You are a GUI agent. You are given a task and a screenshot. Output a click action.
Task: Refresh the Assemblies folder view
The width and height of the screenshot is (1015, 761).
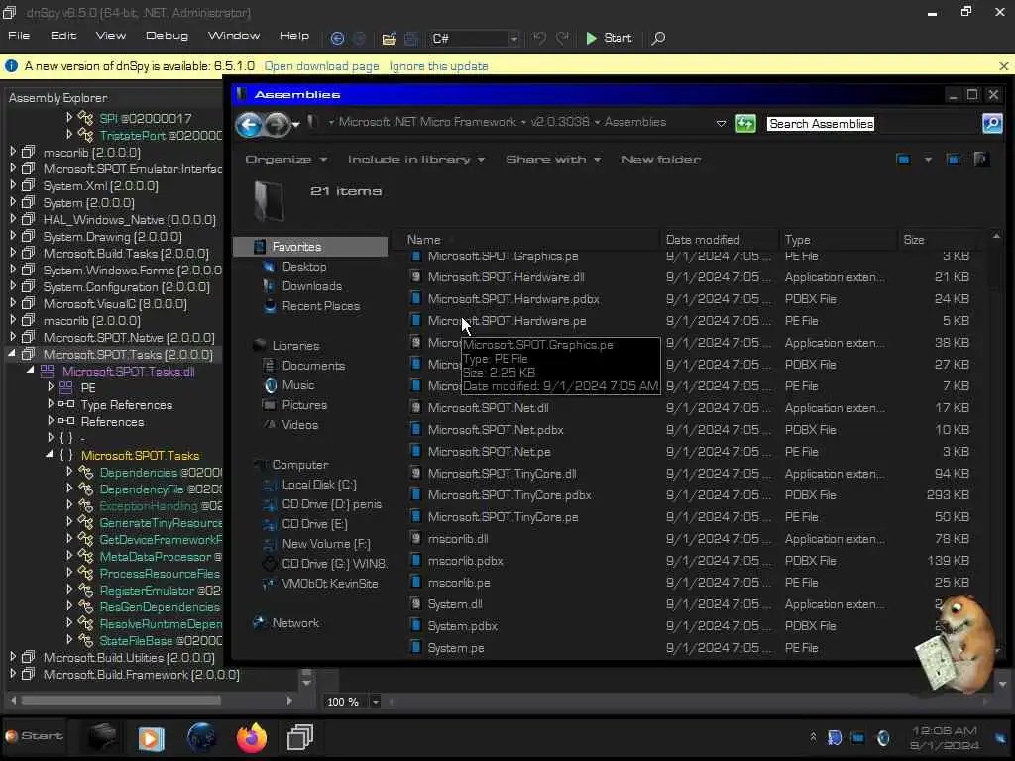(x=745, y=123)
